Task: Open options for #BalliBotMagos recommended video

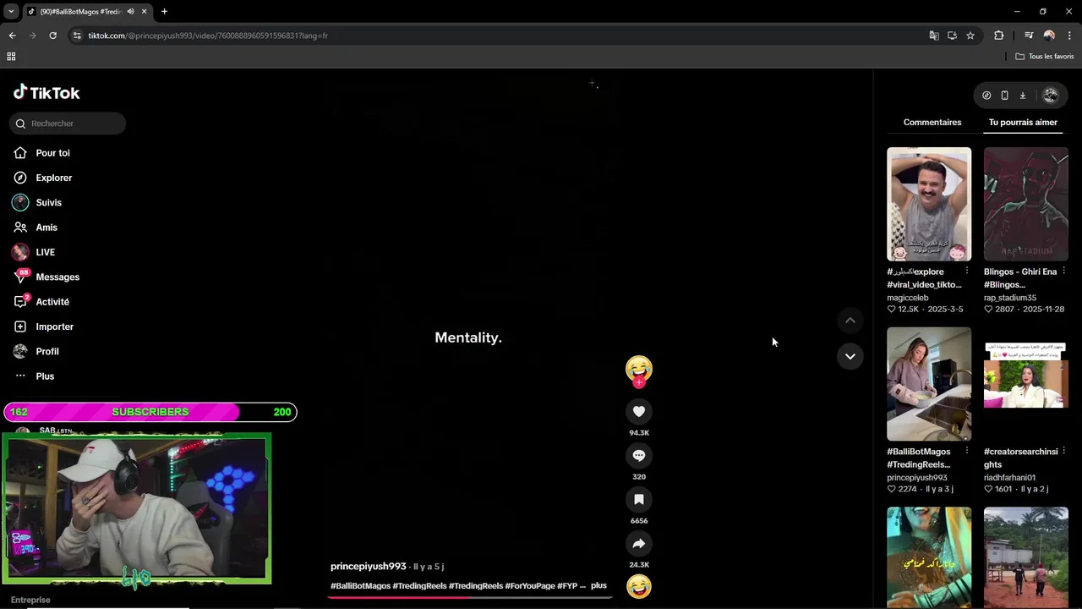Action: pyautogui.click(x=967, y=451)
